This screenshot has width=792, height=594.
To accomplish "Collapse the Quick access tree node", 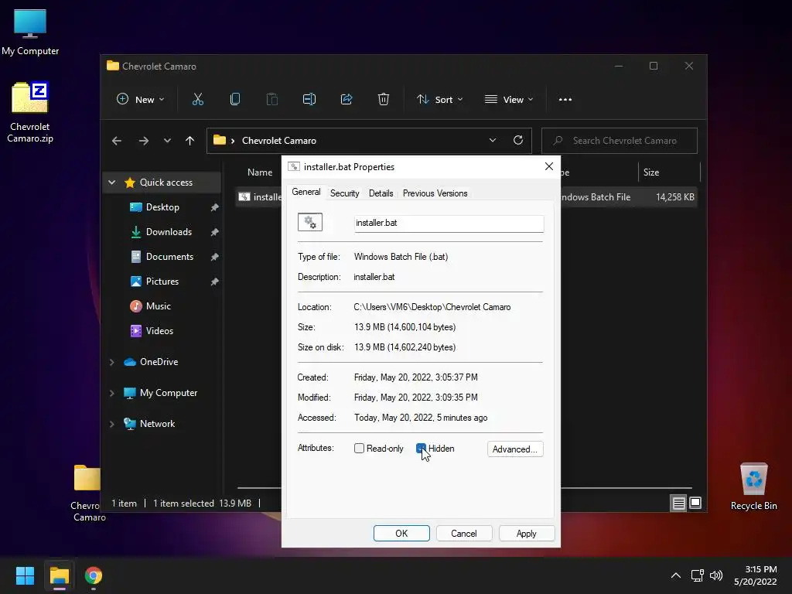I will 112,183.
